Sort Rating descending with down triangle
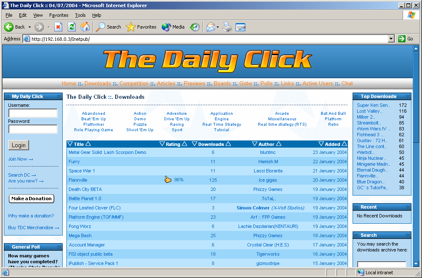This screenshot has width=422, height=278. [162, 144]
